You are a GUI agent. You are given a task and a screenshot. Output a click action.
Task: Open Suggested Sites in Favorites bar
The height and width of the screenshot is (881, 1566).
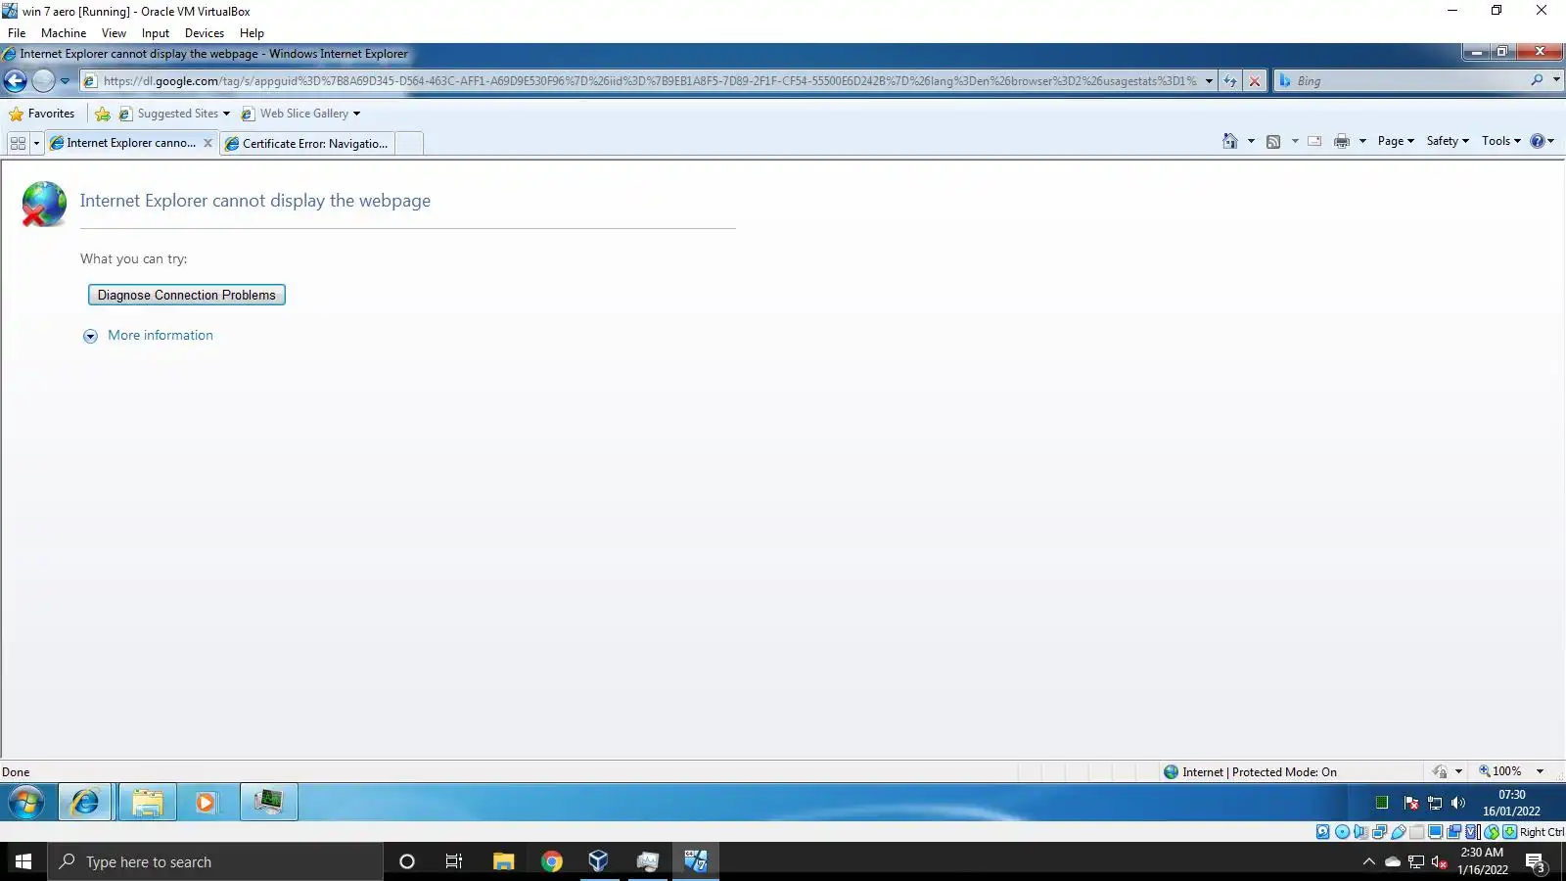pos(174,114)
